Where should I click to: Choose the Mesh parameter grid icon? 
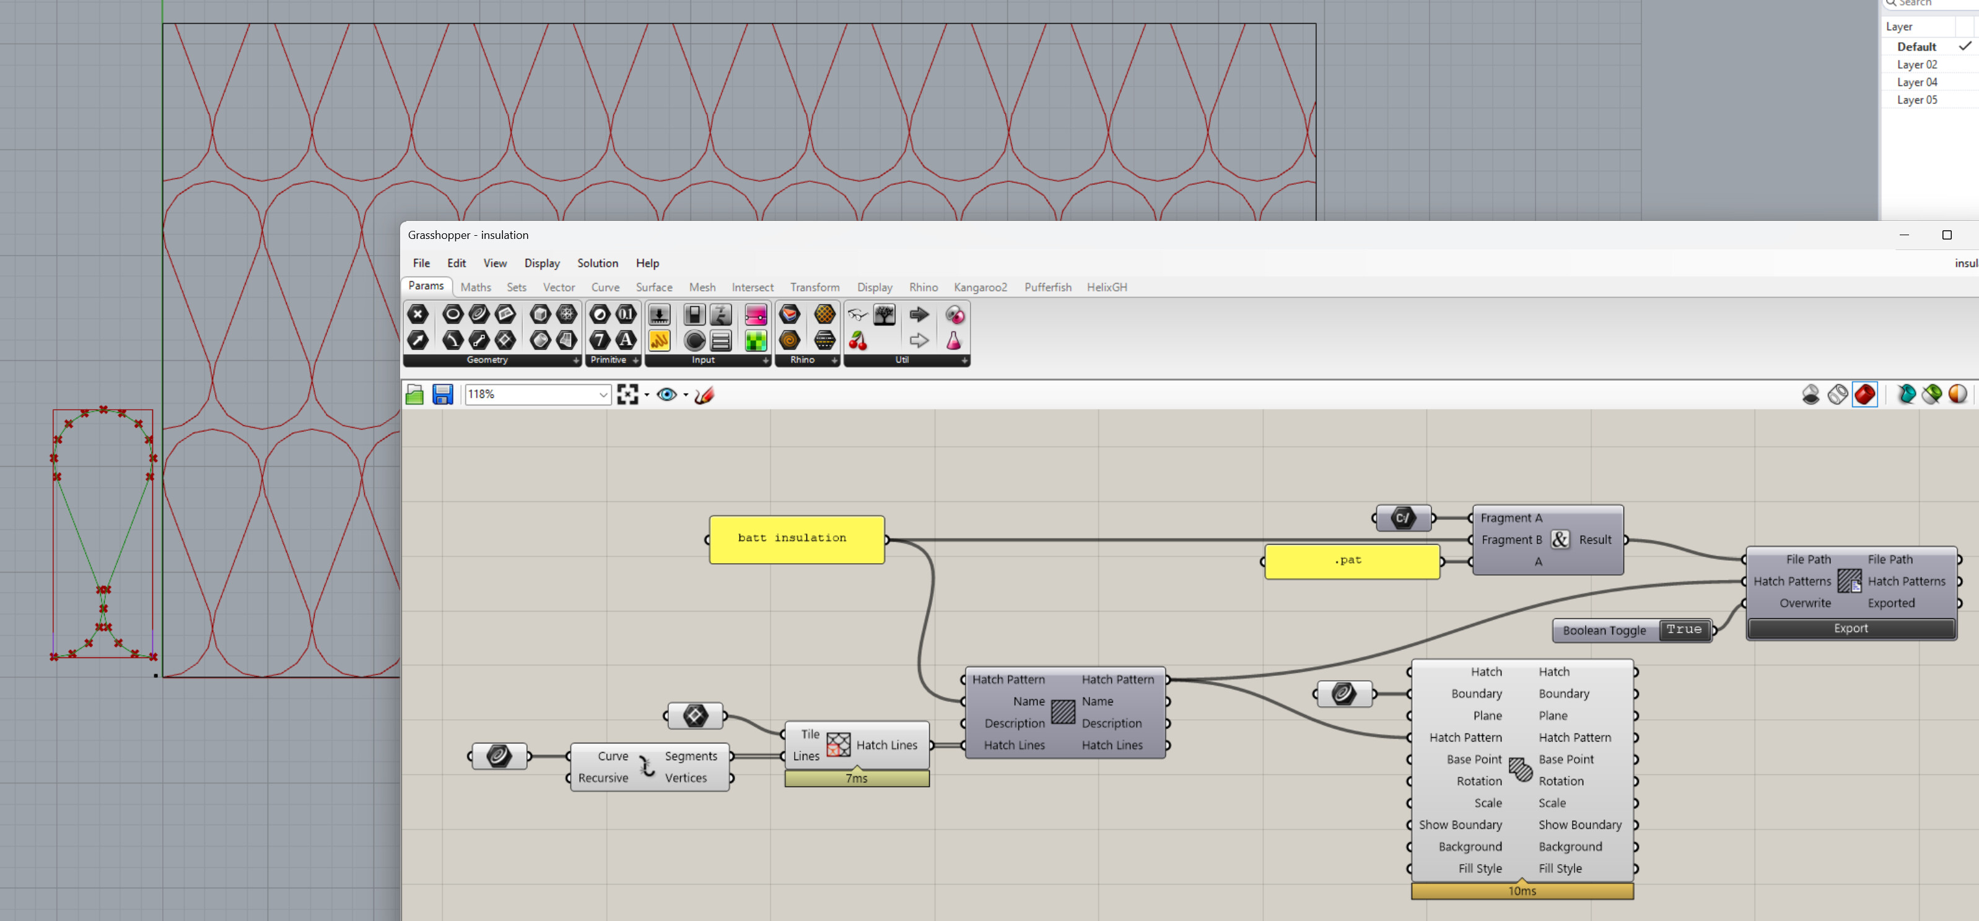point(566,314)
